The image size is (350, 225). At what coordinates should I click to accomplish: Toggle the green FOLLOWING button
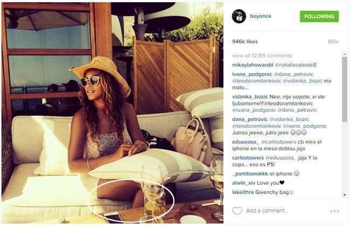pos(319,17)
